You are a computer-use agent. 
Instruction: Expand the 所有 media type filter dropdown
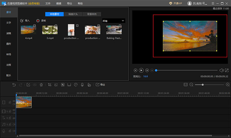(x=114, y=21)
